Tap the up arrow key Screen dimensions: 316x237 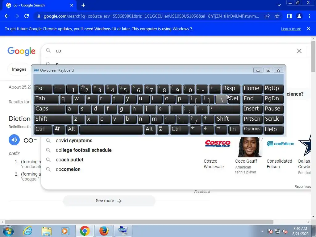click(208, 119)
